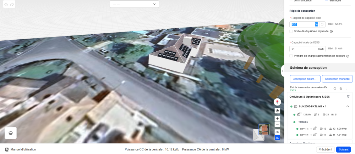
Task: Open the three-dot more options menu
Action: click(347, 89)
